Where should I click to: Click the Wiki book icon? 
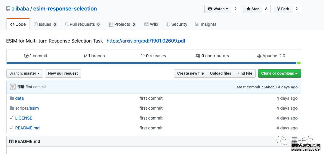point(147,24)
